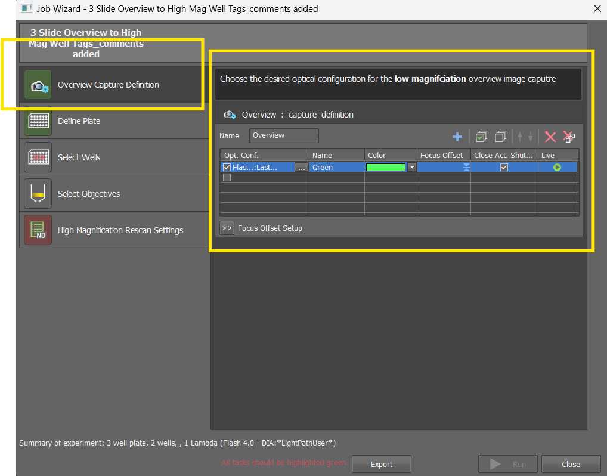Click the Focus Offset icon in Green row

pos(466,168)
